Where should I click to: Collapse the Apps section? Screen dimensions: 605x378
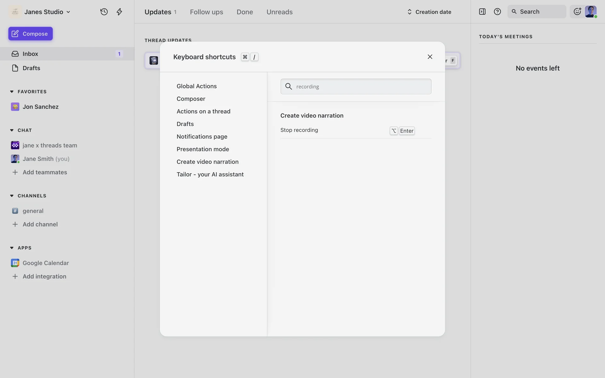[x=12, y=248]
